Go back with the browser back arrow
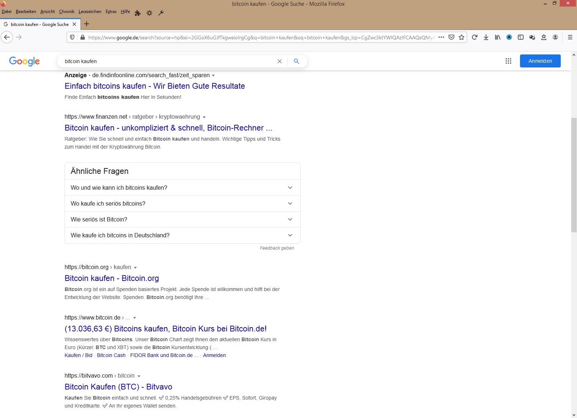Image resolution: width=577 pixels, height=418 pixels. (x=7, y=37)
